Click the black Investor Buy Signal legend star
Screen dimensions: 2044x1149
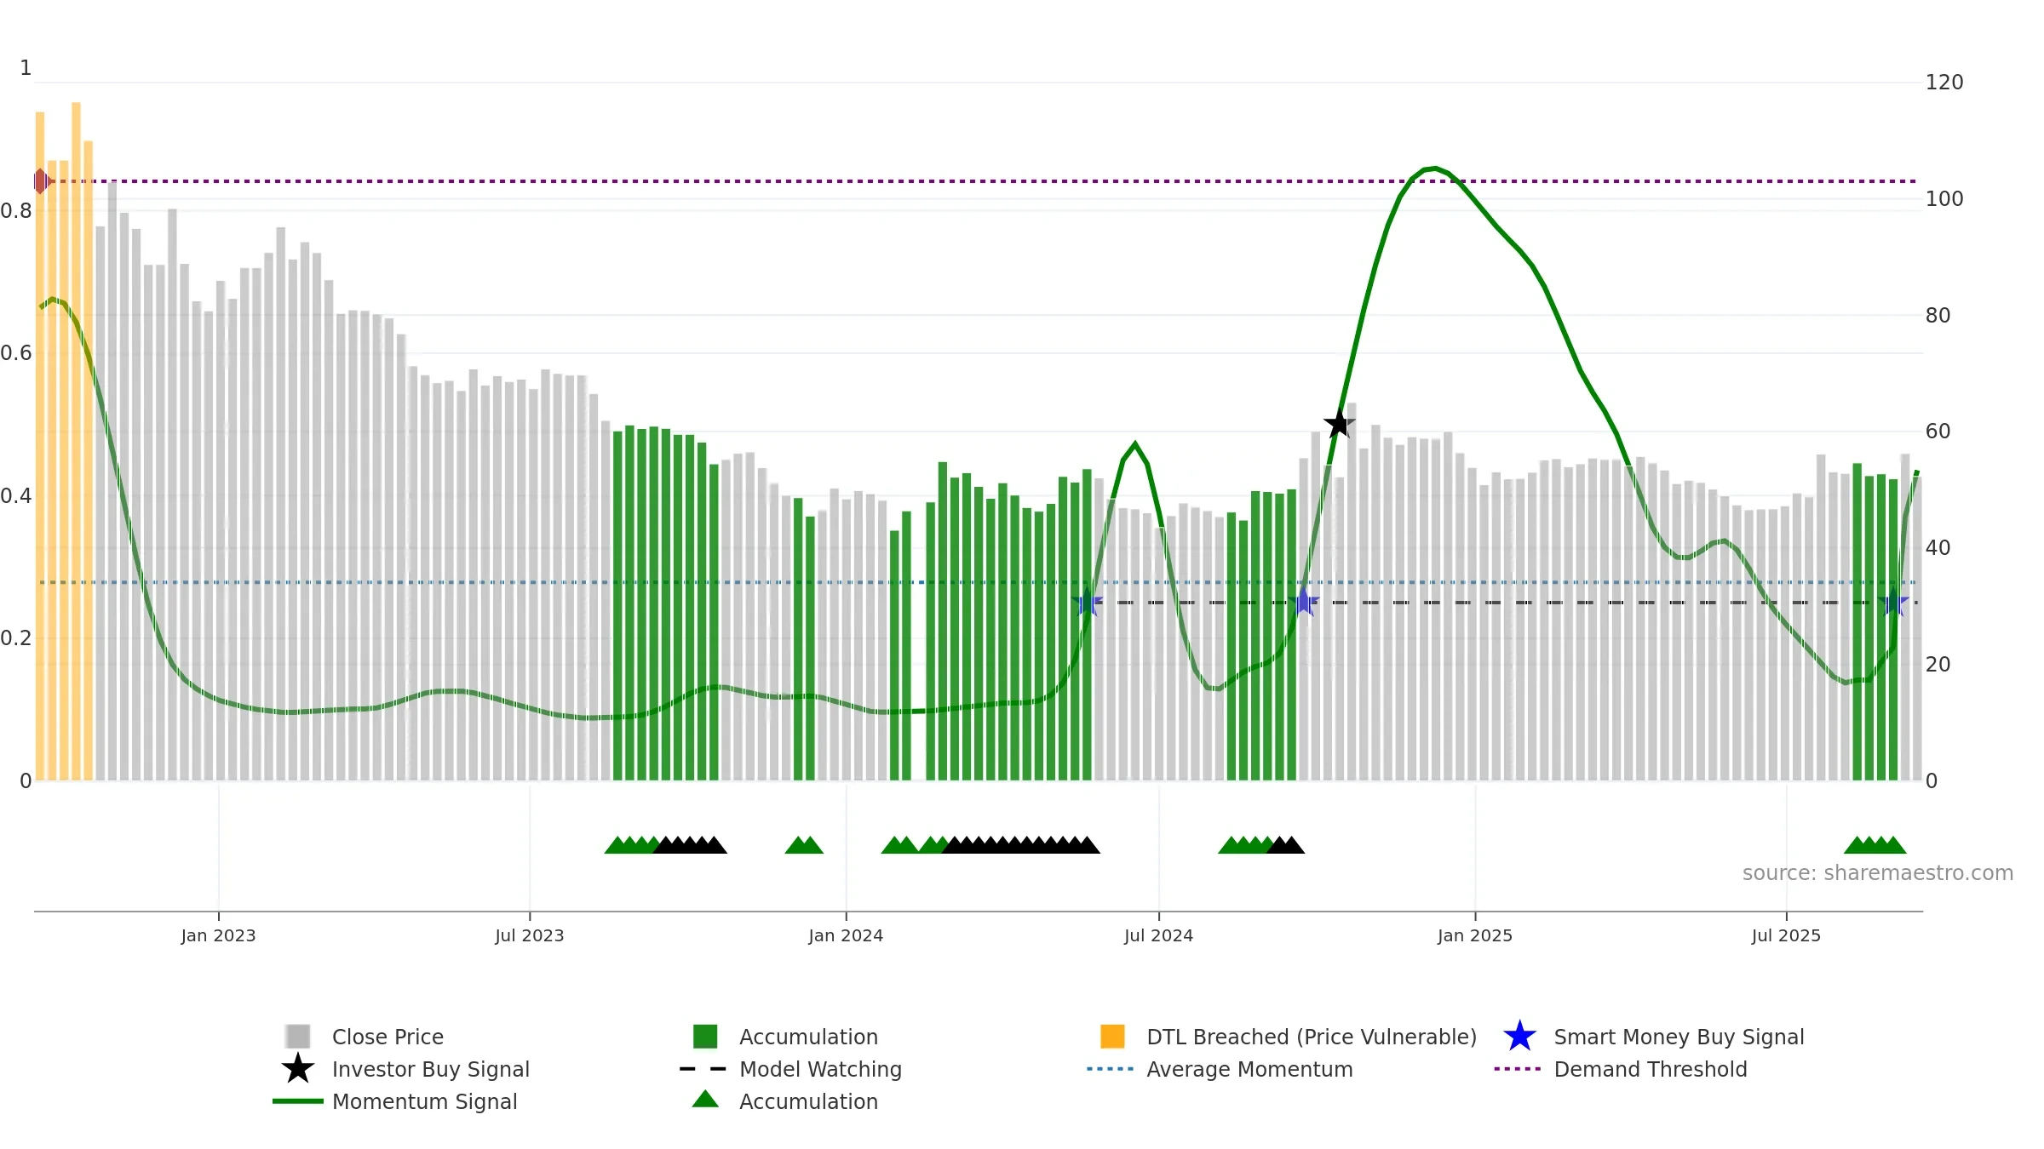298,1069
